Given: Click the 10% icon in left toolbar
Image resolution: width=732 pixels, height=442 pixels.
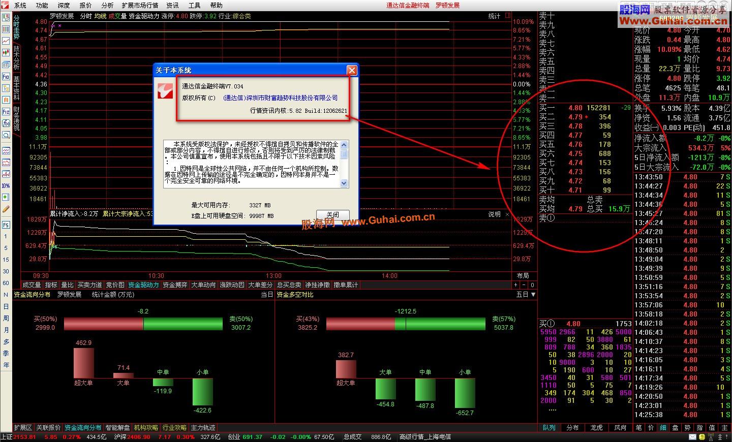Looking at the screenshot, I should coord(6,185).
